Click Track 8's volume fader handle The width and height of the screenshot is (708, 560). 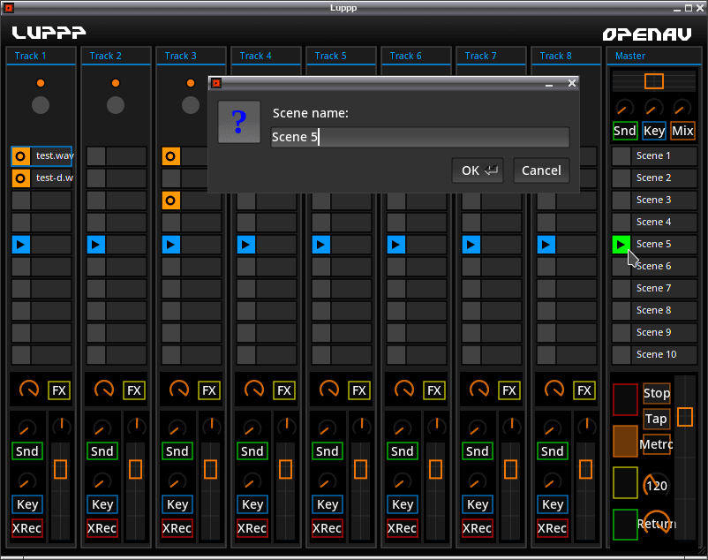point(585,469)
